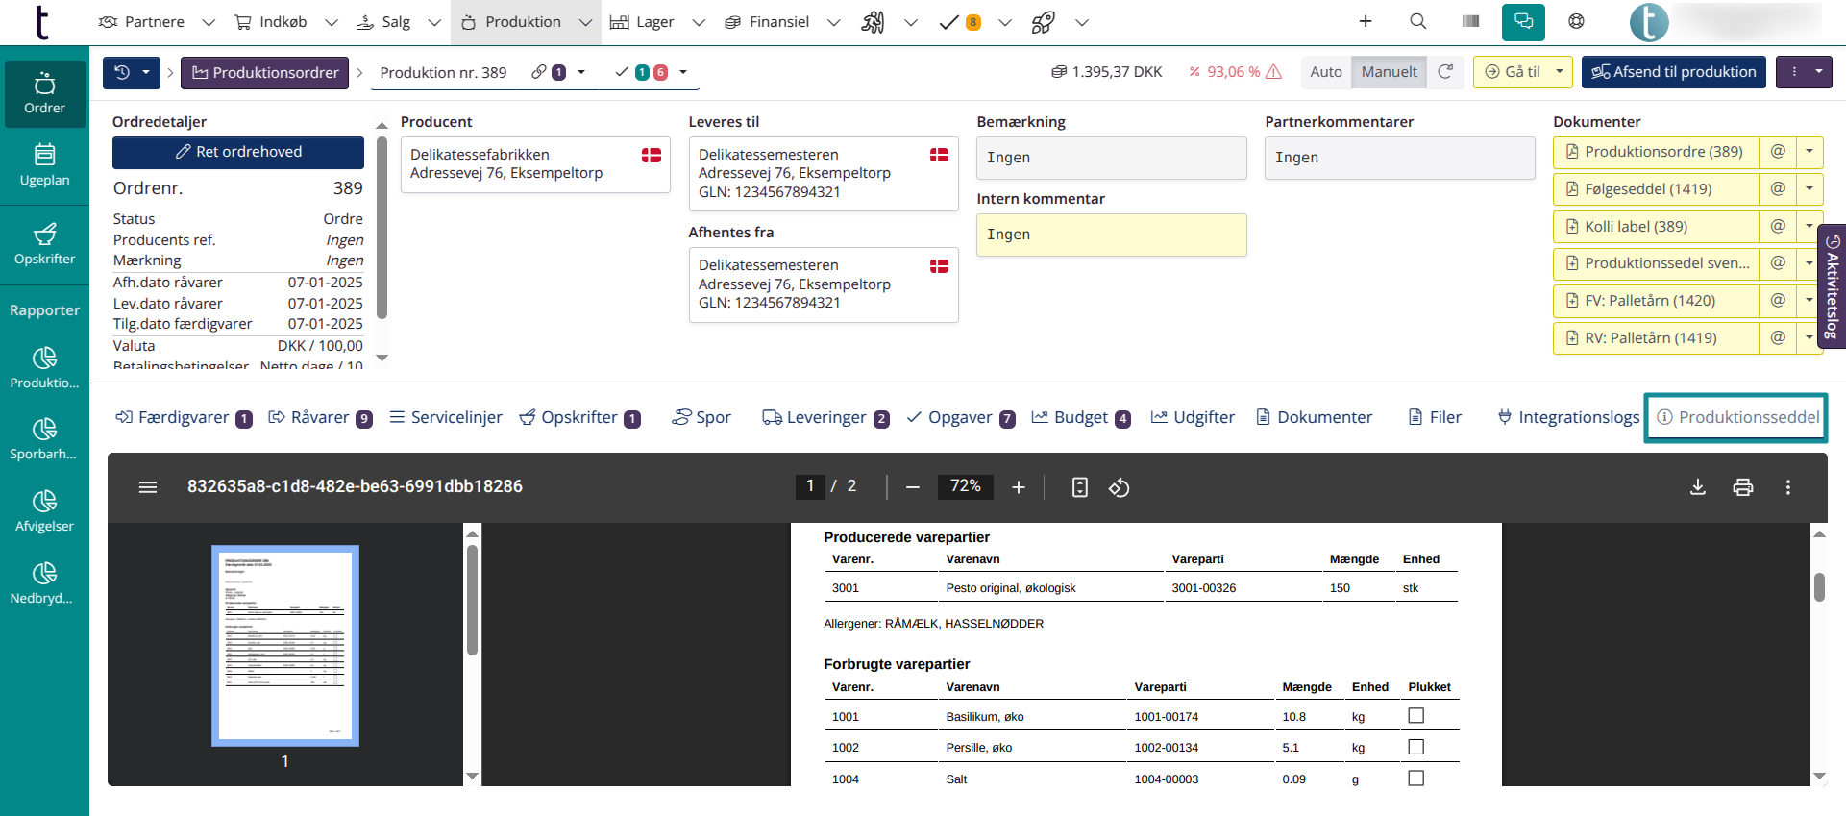Screen dimensions: 1846x816
Task: Switch to the Råvarer tab
Action: coord(319,417)
